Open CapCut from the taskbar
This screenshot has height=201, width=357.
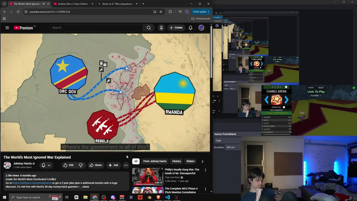pos(76,197)
